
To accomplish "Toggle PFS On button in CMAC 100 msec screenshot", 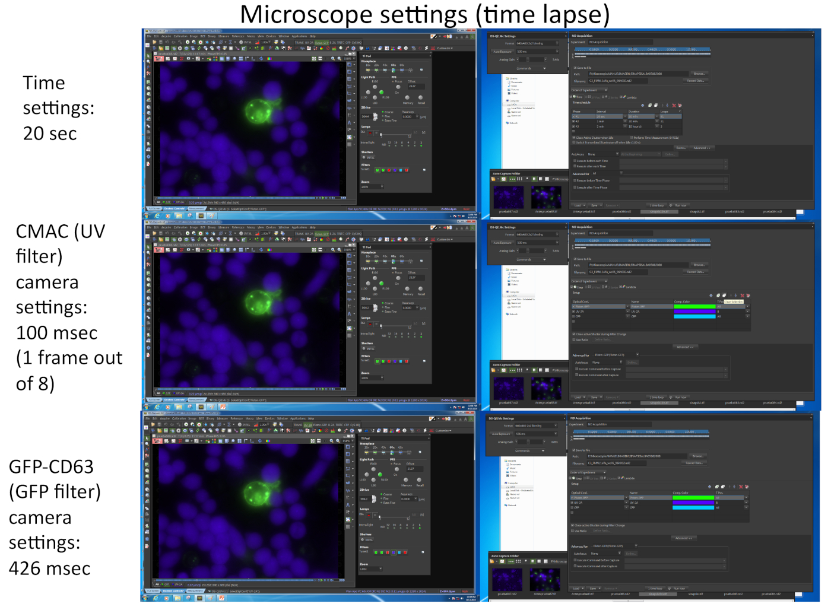I will click(x=398, y=278).
